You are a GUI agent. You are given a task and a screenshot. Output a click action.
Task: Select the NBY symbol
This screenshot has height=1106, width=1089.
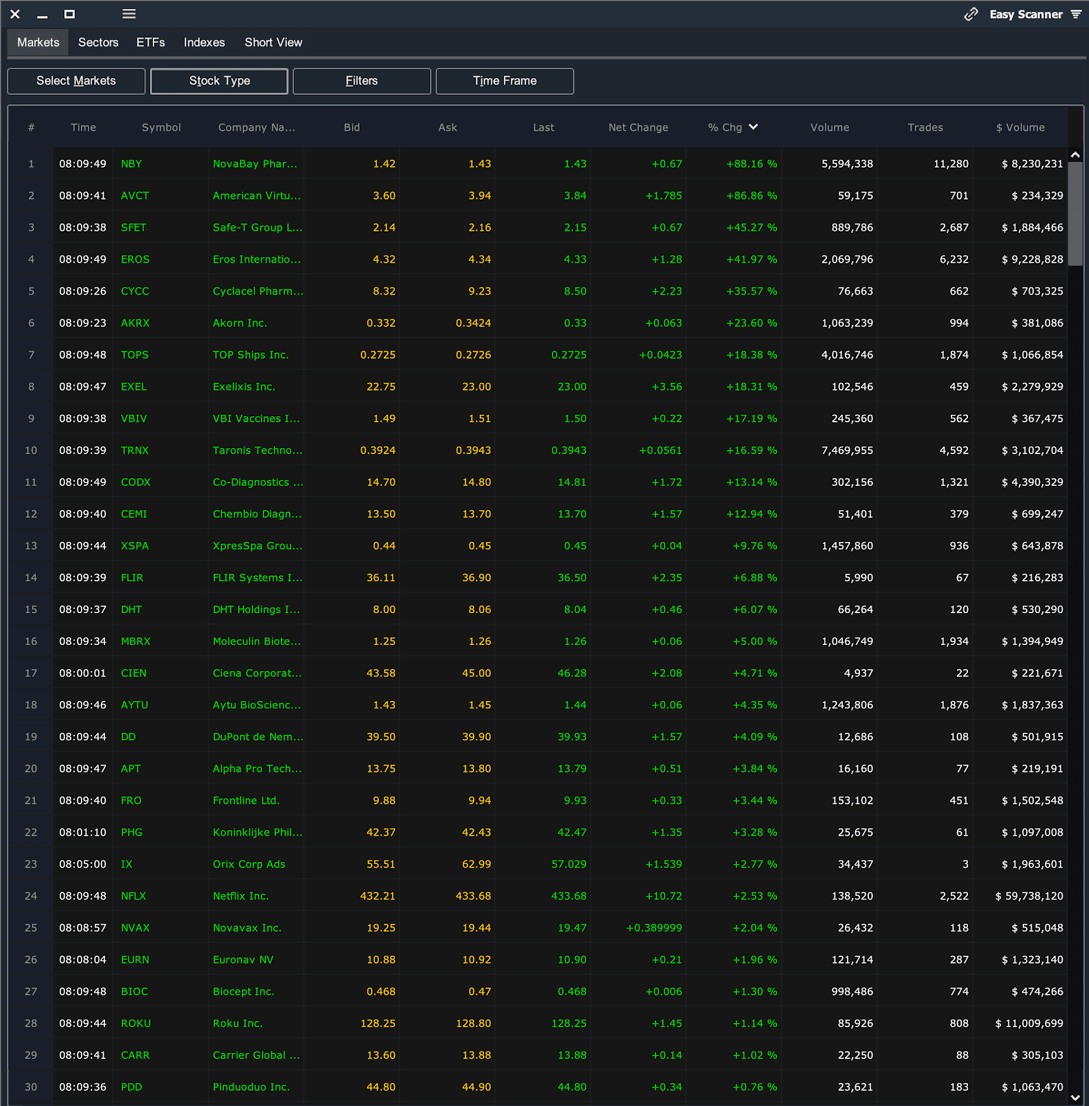(x=131, y=164)
